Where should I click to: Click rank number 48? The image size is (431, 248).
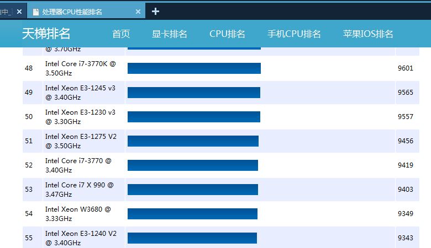click(x=29, y=68)
